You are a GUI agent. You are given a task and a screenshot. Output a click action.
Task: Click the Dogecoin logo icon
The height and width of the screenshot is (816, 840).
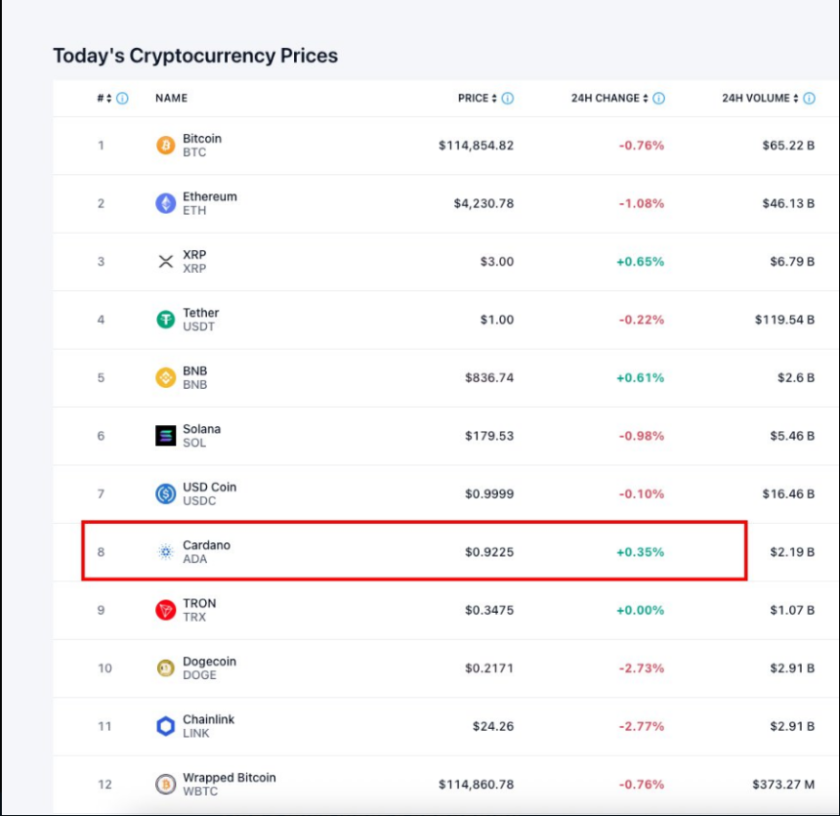[166, 668]
